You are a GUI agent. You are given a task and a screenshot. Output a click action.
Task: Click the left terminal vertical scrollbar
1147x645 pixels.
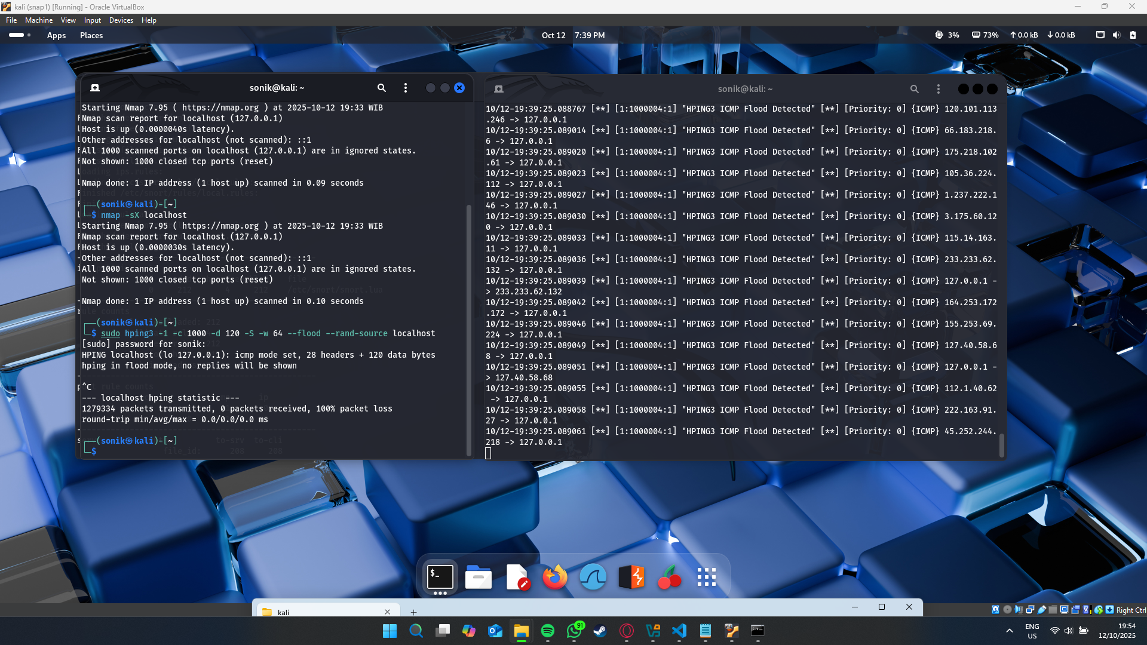(469, 330)
